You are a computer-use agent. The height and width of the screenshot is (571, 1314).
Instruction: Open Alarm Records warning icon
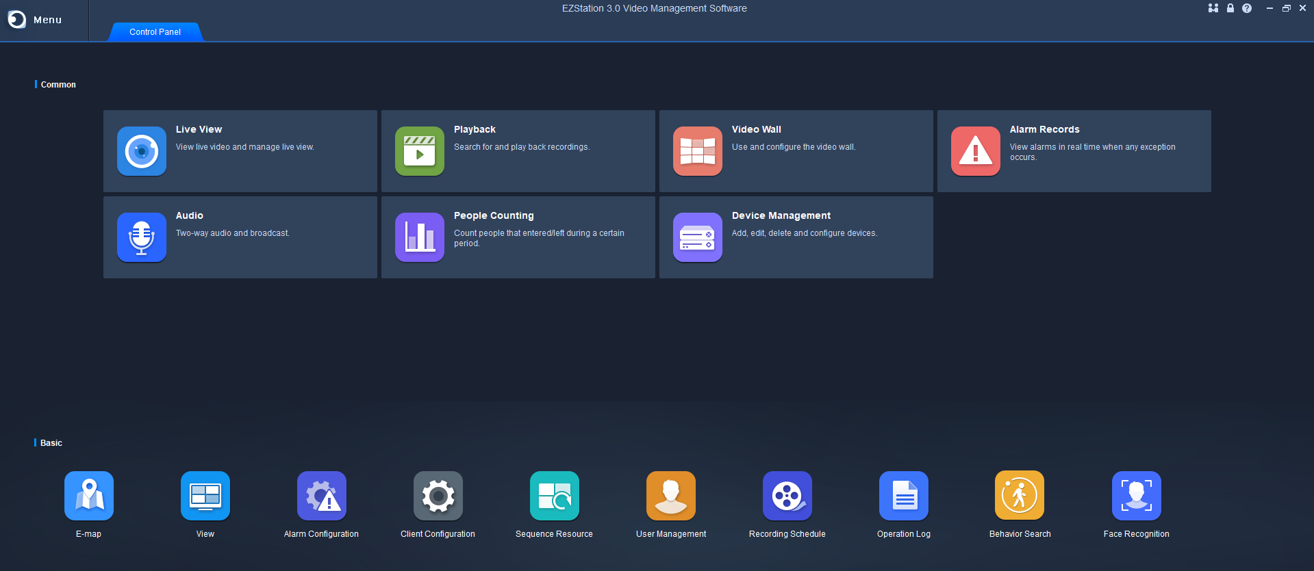point(976,151)
